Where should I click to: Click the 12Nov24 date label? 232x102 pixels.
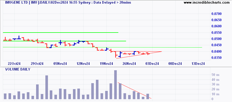(x=83, y=64)
